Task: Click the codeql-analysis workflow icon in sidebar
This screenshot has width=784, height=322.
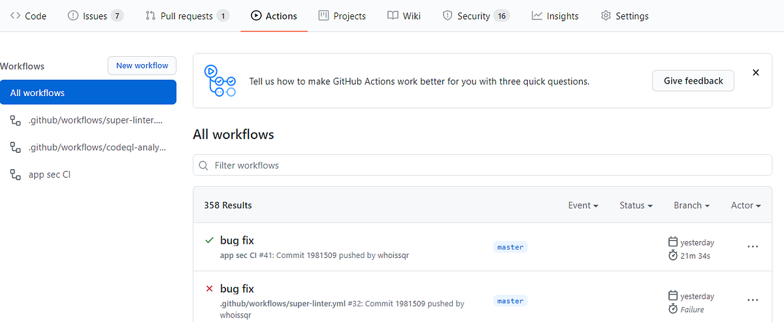Action: coord(15,148)
